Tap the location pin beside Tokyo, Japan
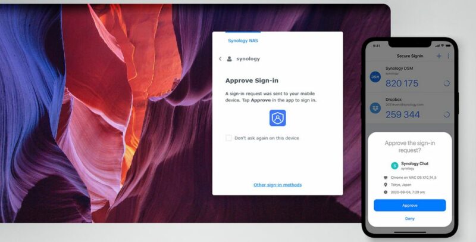The height and width of the screenshot is (242, 476). coord(386,185)
